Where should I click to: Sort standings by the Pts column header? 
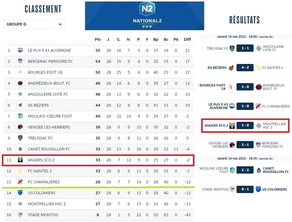(x=98, y=40)
